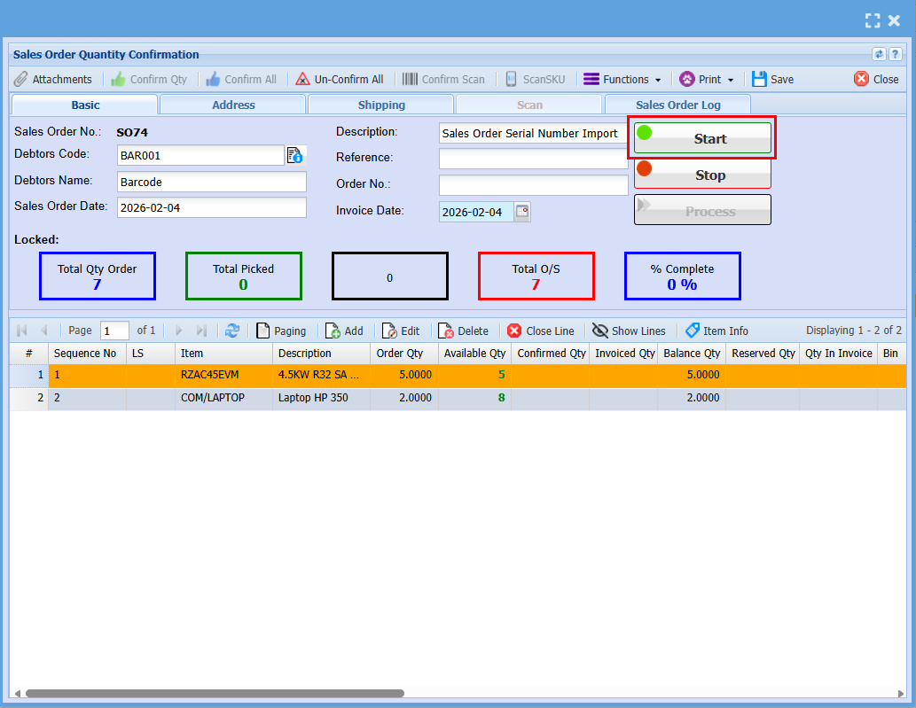Refresh the grid with the reload icon
916x708 pixels.
(x=232, y=331)
